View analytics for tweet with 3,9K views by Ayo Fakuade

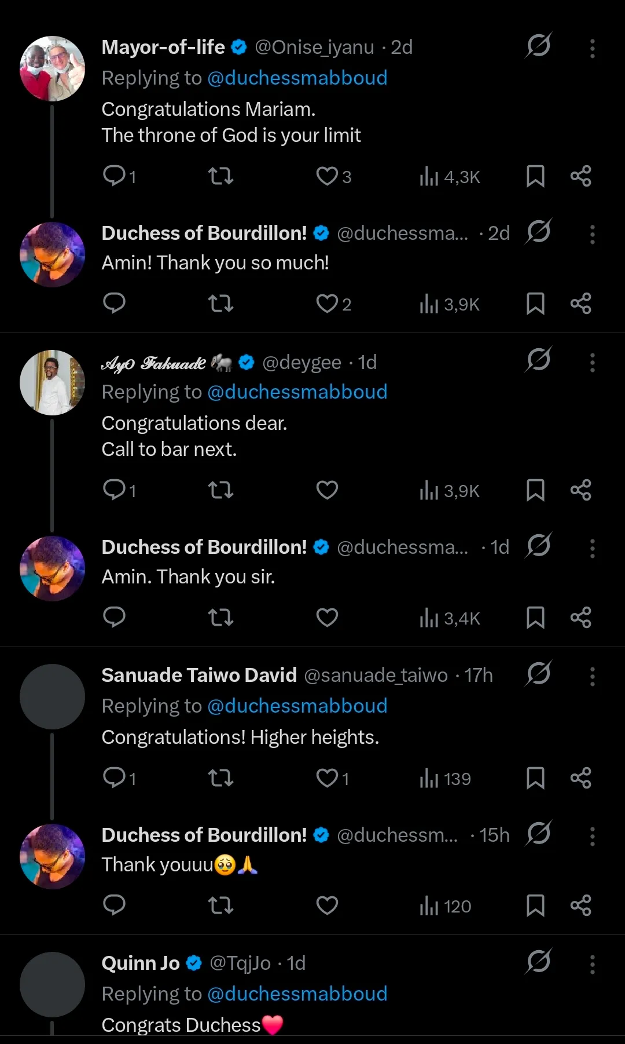(450, 491)
